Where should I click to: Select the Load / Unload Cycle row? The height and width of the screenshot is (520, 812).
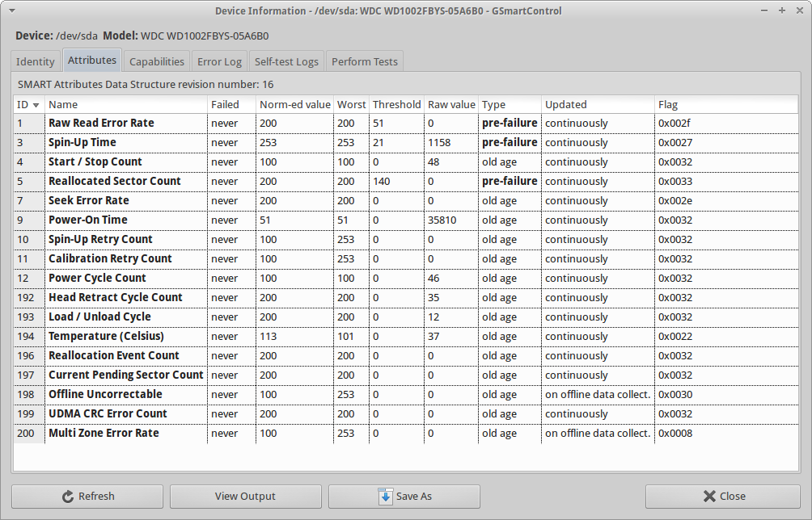[406, 317]
